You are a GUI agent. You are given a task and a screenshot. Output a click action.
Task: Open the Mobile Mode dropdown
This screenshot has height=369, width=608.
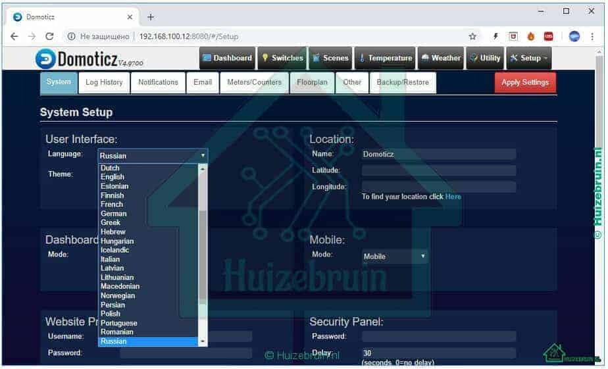click(x=395, y=257)
